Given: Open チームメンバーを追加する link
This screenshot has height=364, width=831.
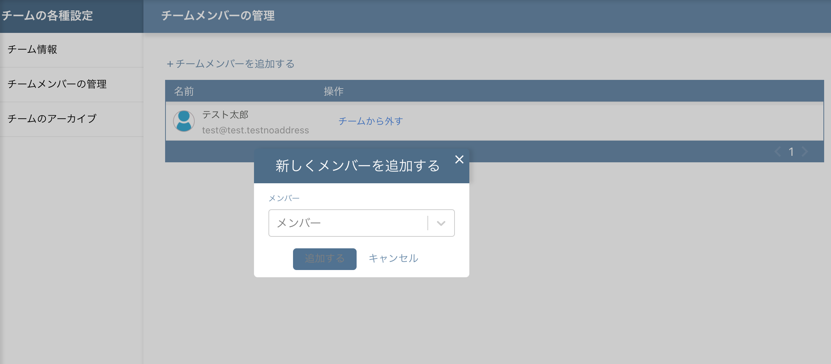Looking at the screenshot, I should [x=231, y=64].
